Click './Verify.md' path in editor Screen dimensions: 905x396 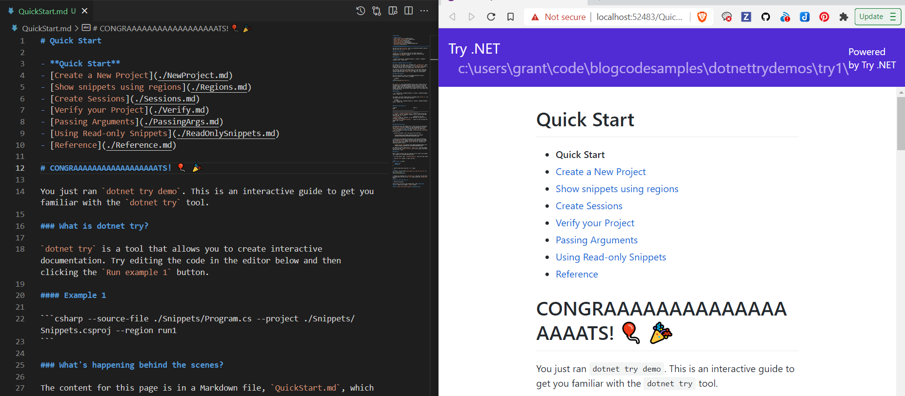pyautogui.click(x=179, y=110)
